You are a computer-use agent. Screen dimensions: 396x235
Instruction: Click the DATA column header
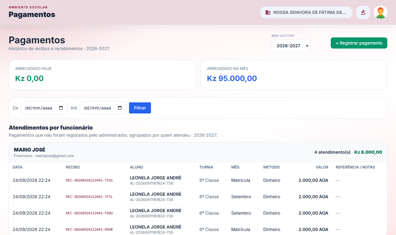pos(18,167)
